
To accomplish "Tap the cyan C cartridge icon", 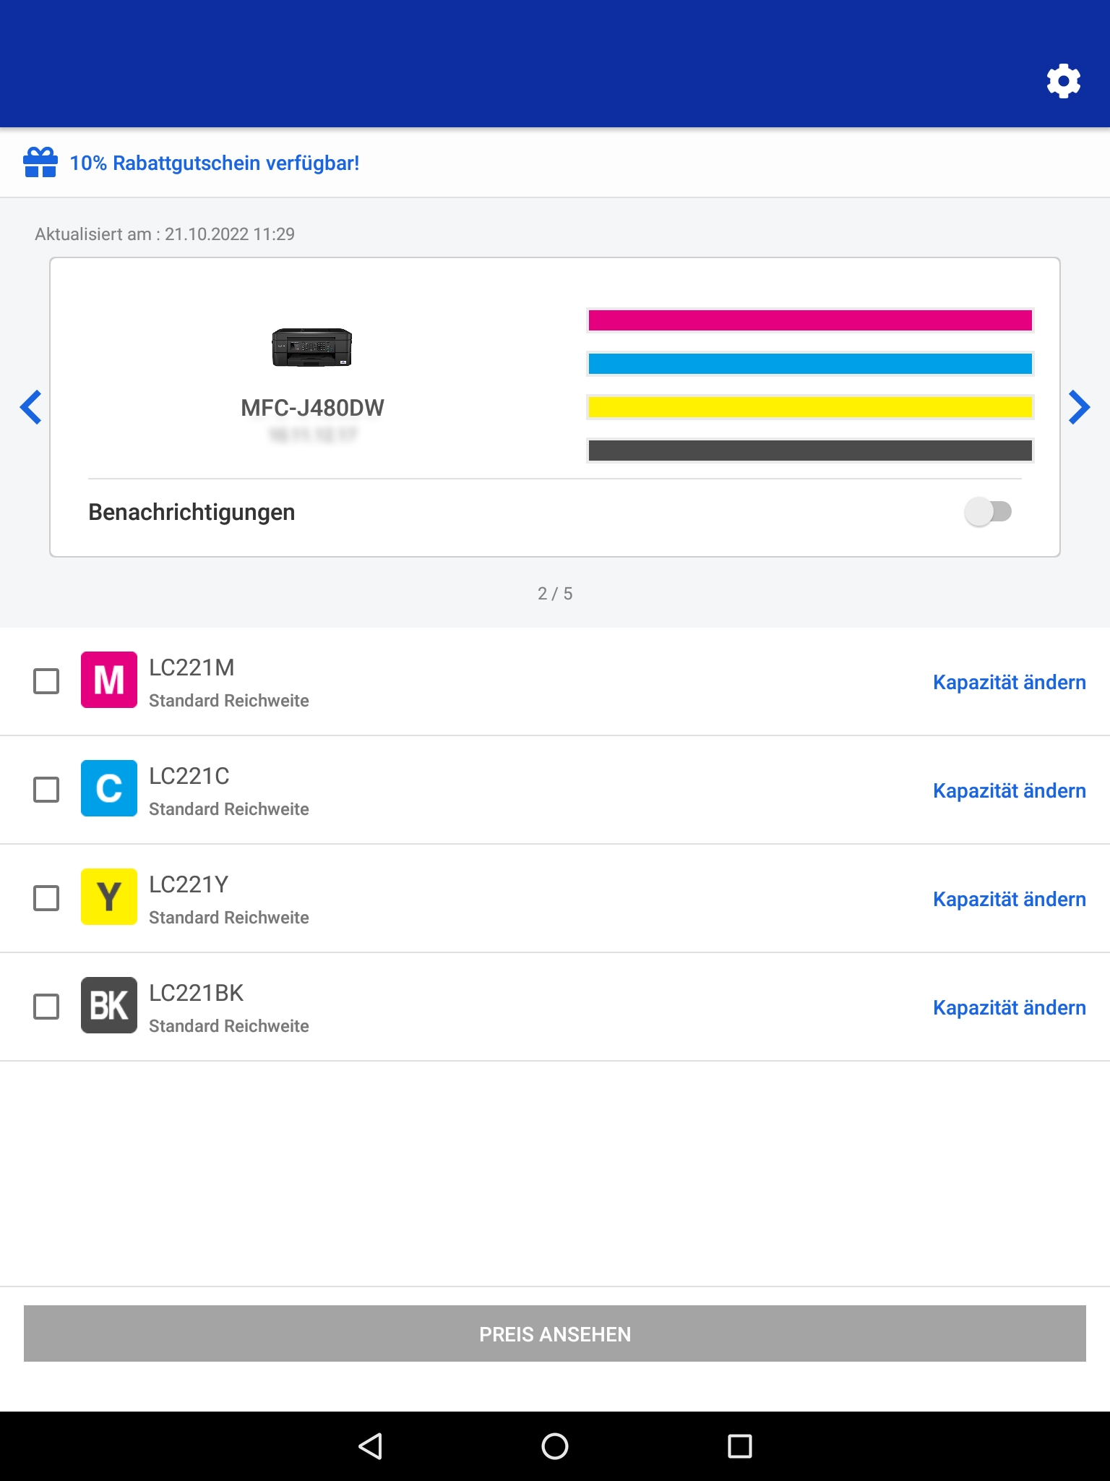I will 109,788.
